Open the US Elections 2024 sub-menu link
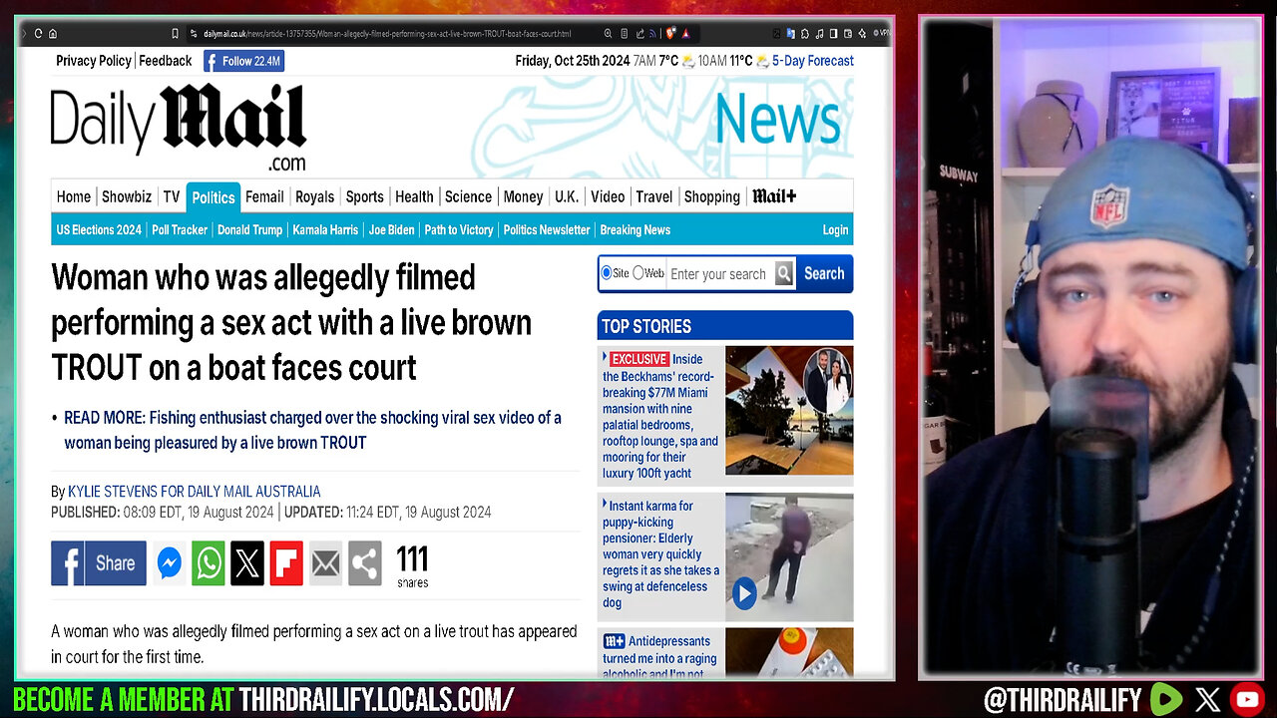 click(x=99, y=229)
